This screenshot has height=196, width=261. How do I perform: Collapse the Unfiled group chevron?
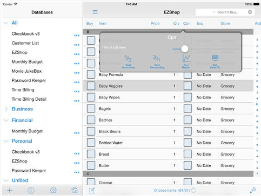[x=6, y=180]
